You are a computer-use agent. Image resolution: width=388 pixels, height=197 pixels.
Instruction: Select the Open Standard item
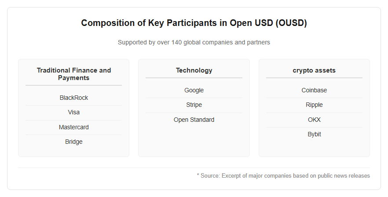coord(194,120)
